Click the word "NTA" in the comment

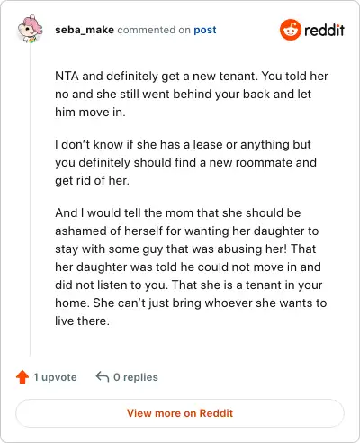[67, 76]
